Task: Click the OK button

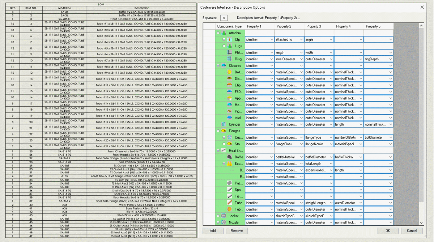Action: (387, 231)
